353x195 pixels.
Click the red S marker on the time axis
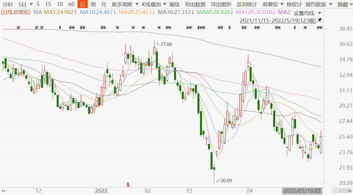[x=128, y=184]
